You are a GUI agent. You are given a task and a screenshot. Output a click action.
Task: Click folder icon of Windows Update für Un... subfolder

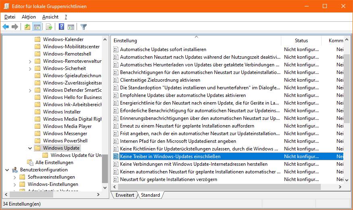point(45,155)
